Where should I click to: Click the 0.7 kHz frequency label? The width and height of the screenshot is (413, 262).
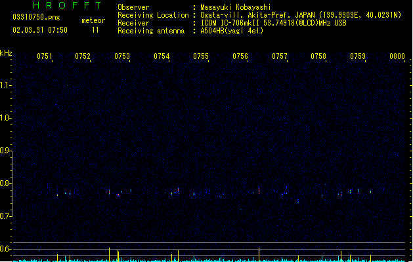coord(5,216)
